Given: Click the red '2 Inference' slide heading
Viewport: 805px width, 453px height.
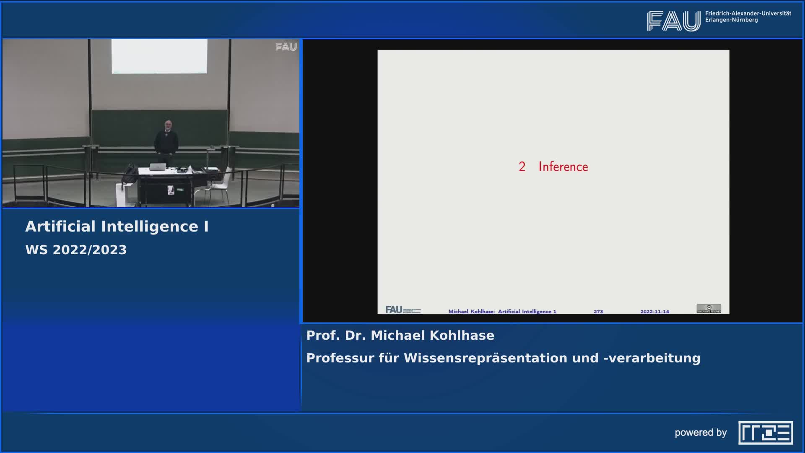Looking at the screenshot, I should (x=553, y=167).
